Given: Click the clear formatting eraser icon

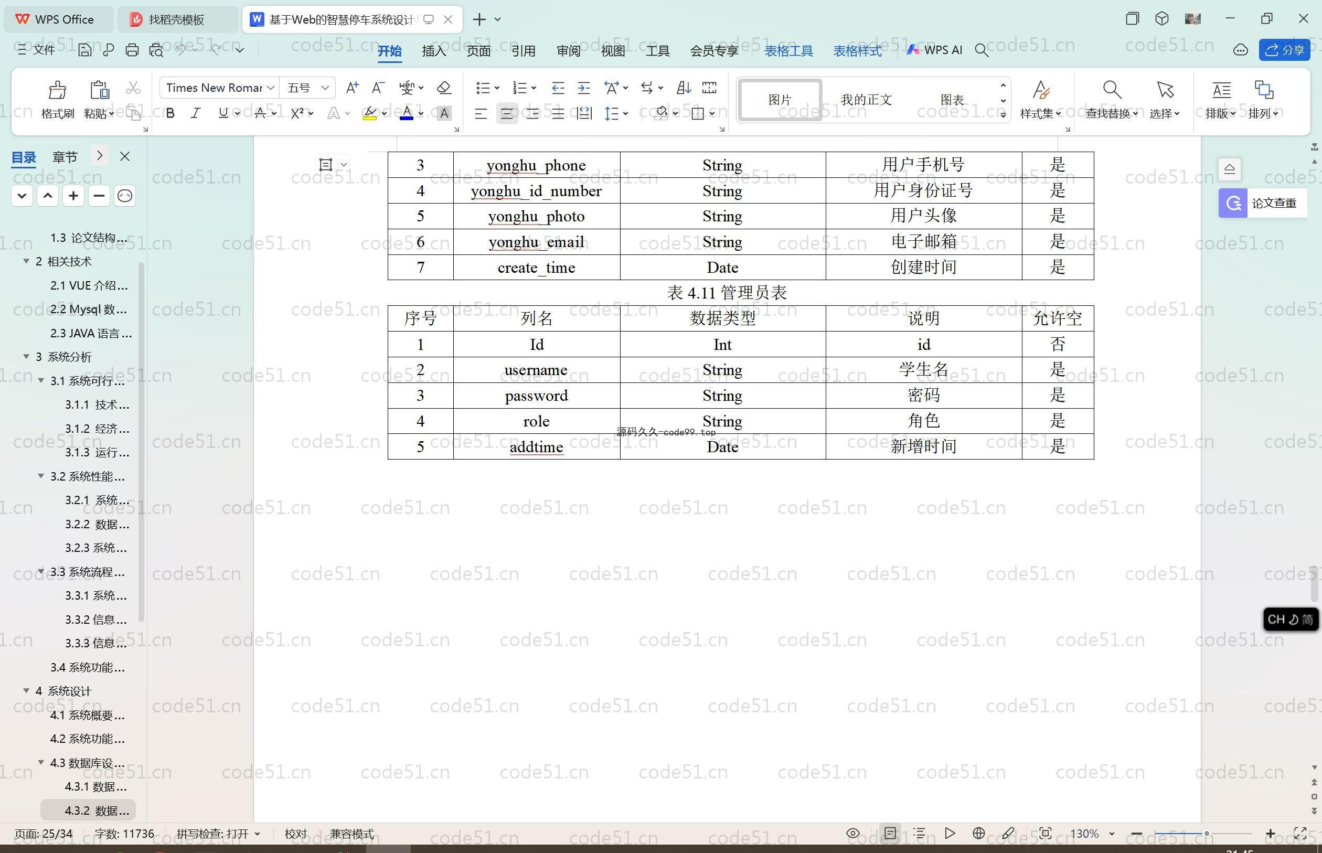Looking at the screenshot, I should click(444, 88).
